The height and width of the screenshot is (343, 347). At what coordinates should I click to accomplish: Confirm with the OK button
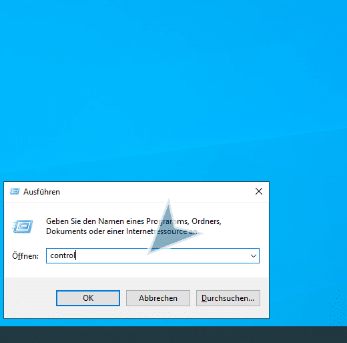(88, 298)
